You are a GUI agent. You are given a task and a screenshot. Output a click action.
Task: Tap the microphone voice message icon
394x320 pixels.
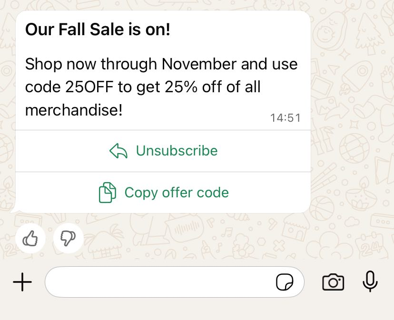click(370, 282)
